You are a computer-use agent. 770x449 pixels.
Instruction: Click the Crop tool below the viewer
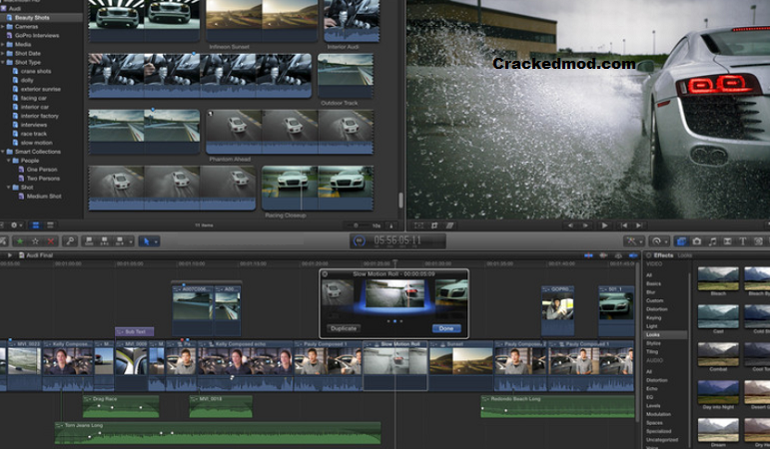tap(434, 225)
